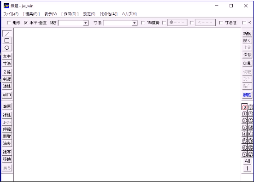
Task: Select the rectangle drawing tool
Action: pos(7,41)
